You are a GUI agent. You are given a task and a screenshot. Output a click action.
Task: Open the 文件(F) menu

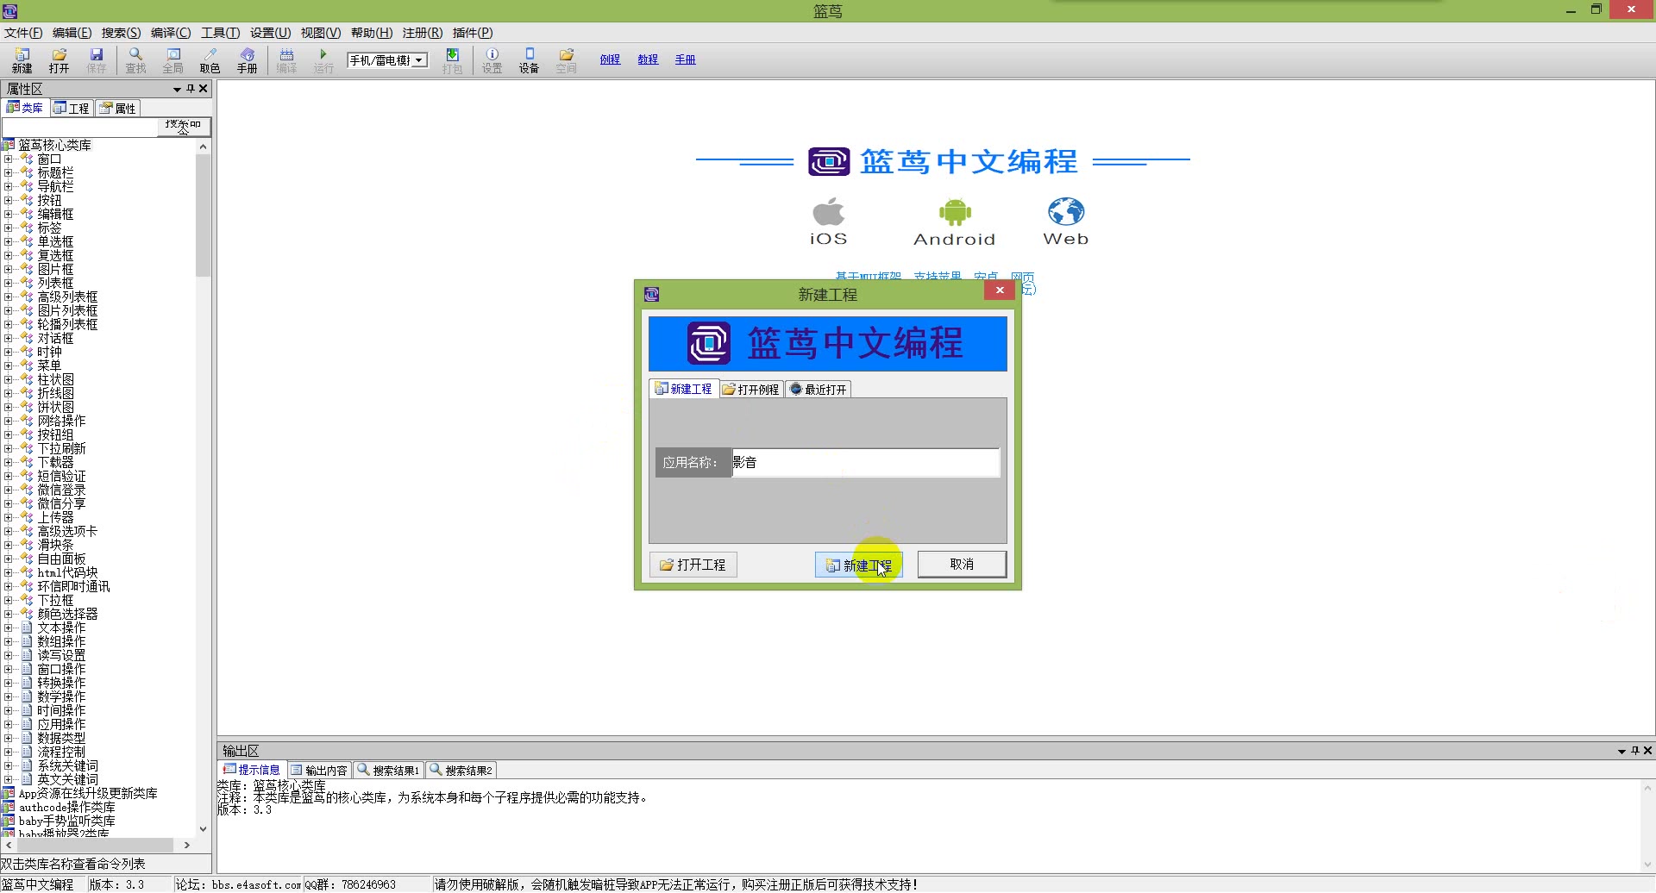[23, 33]
